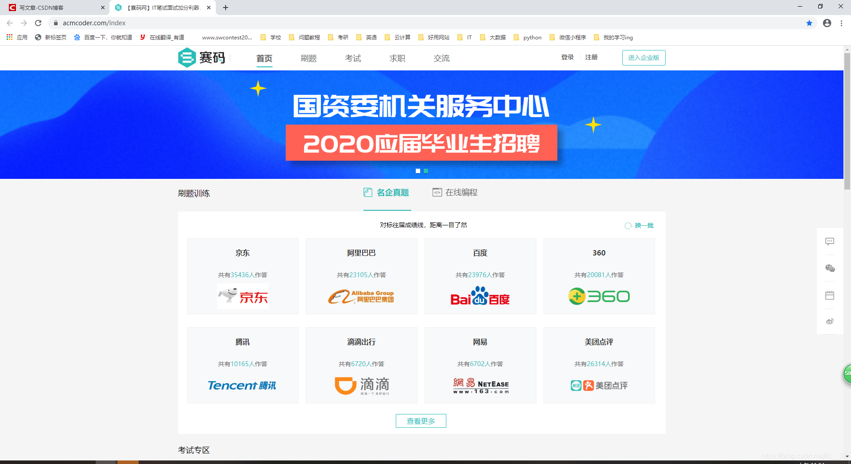
Task: Select second banner carousel dot
Action: (426, 171)
